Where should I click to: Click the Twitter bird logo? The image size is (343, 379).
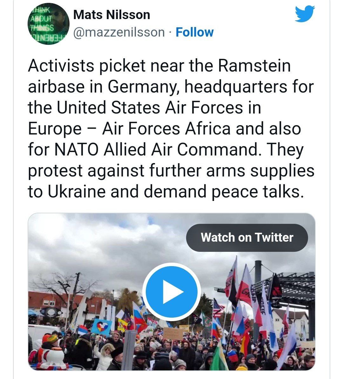click(305, 15)
